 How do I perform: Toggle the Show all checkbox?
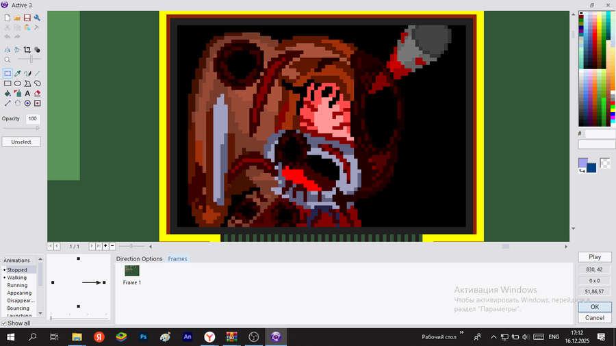pyautogui.click(x=4, y=323)
